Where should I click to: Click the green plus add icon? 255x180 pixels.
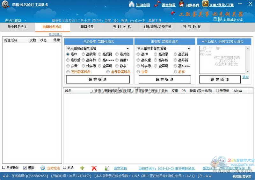tap(82, 168)
